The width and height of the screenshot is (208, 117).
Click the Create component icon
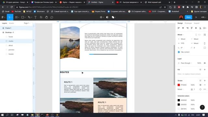[101, 17]
